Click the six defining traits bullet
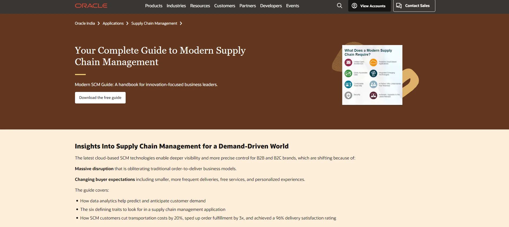The width and height of the screenshot is (509, 227). pos(153,209)
